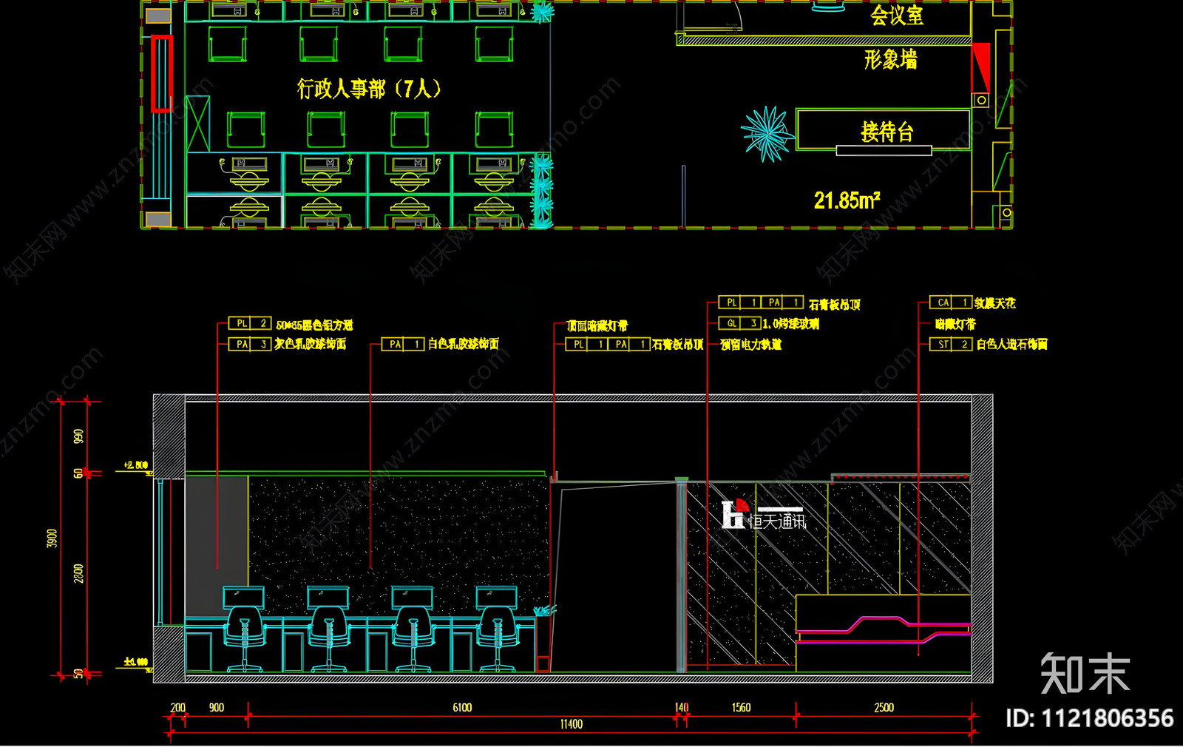This screenshot has height=747, width=1183.
Task: Click the large plant symbol beside reception desk
Action: click(x=768, y=134)
